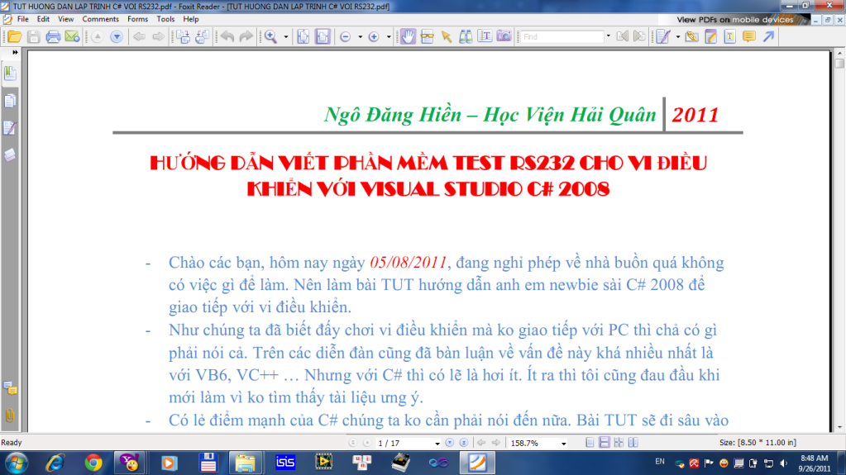The width and height of the screenshot is (846, 475).
Task: Enable Single Page view mode
Action: (590, 443)
